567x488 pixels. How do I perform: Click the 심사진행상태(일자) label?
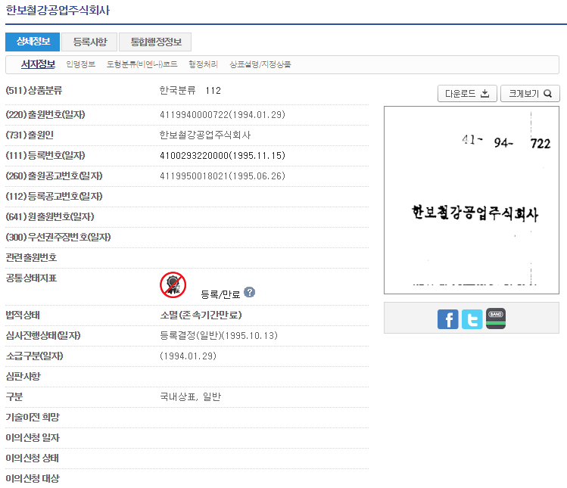point(43,335)
